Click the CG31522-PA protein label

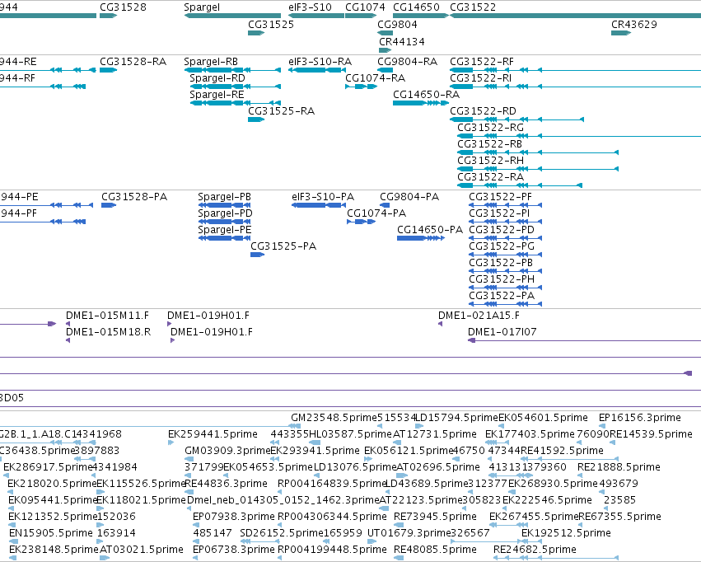tap(502, 296)
